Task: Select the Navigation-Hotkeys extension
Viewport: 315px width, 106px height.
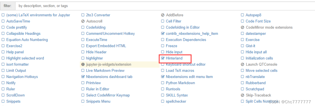Action: coord(22,77)
